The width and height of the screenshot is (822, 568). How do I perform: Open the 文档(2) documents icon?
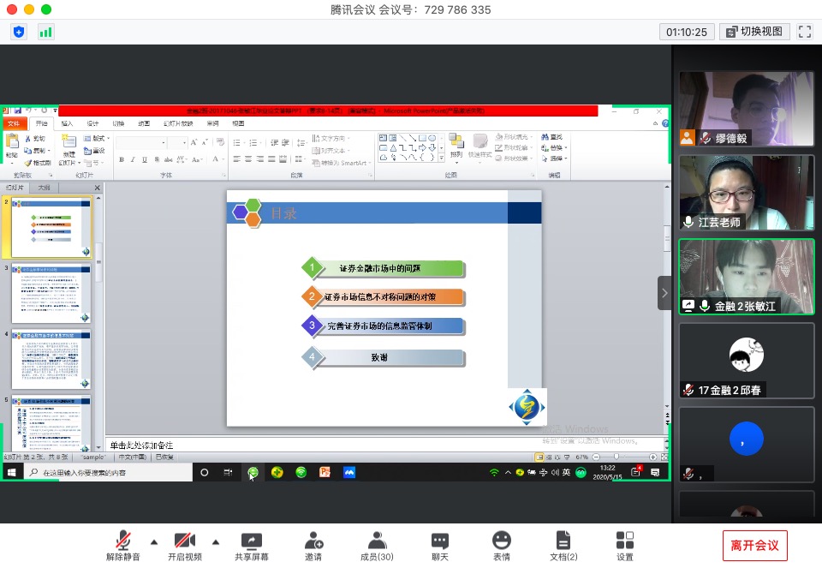coord(563,545)
